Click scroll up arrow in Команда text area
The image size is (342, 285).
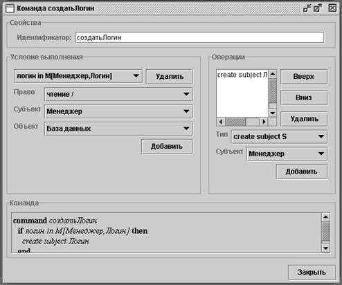325,217
